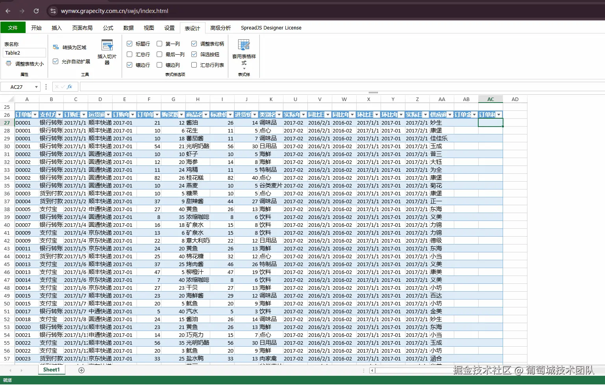Viewport: 605px width, 386px height.
Task: Open site information icon in address bar
Action: coord(54,11)
